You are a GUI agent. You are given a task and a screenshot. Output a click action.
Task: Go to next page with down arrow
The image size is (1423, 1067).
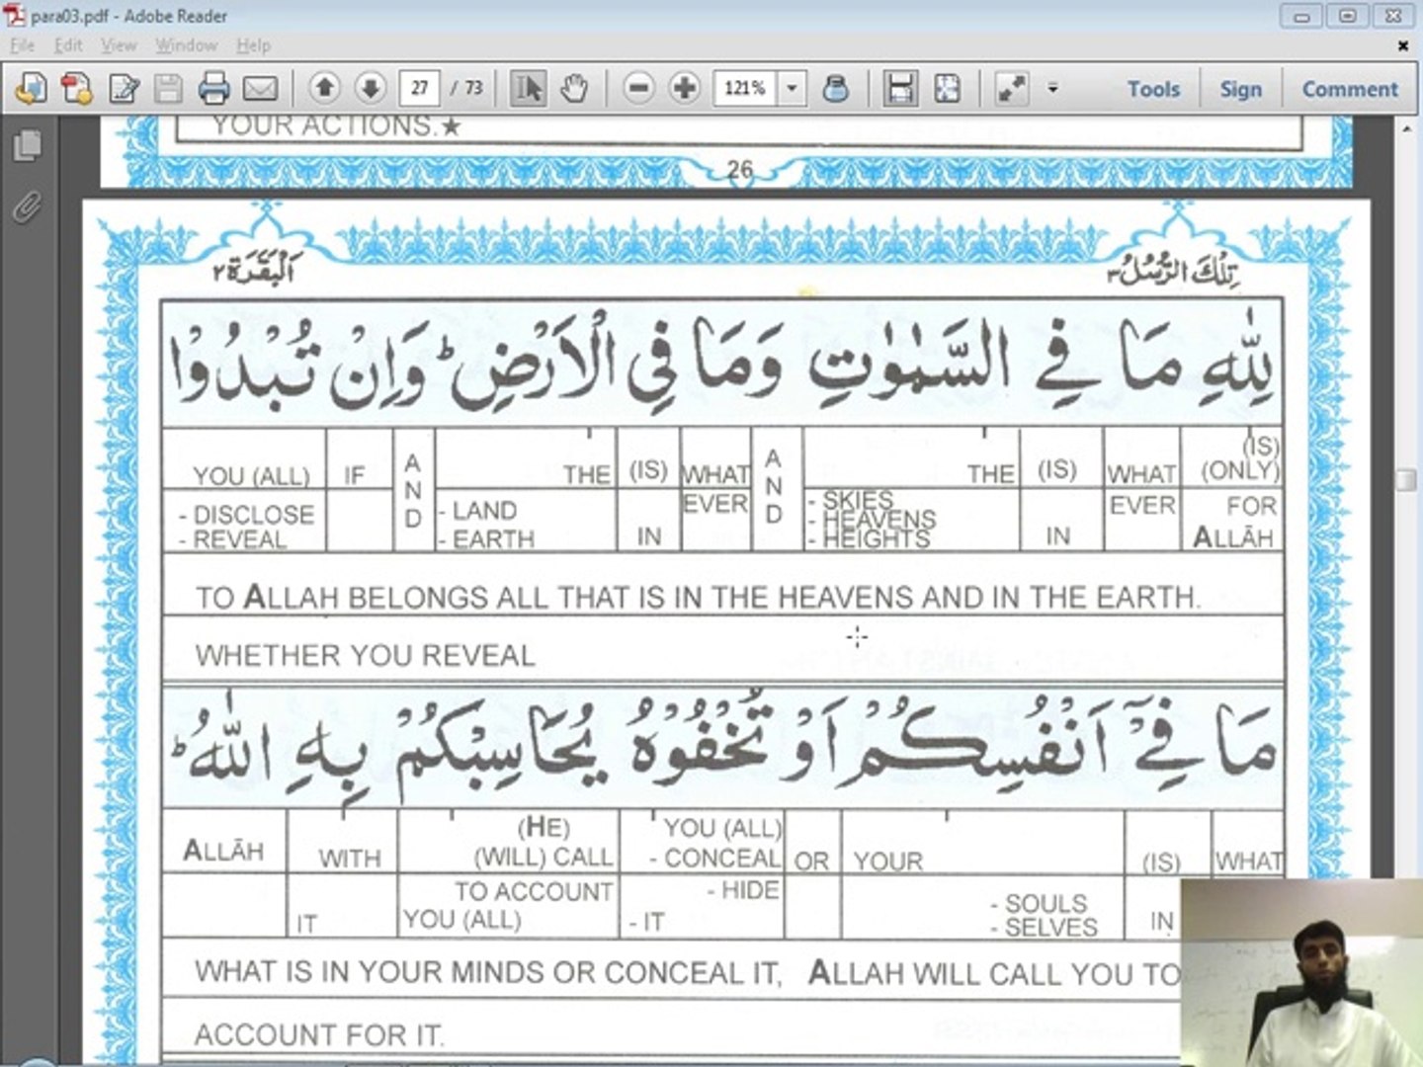click(371, 89)
